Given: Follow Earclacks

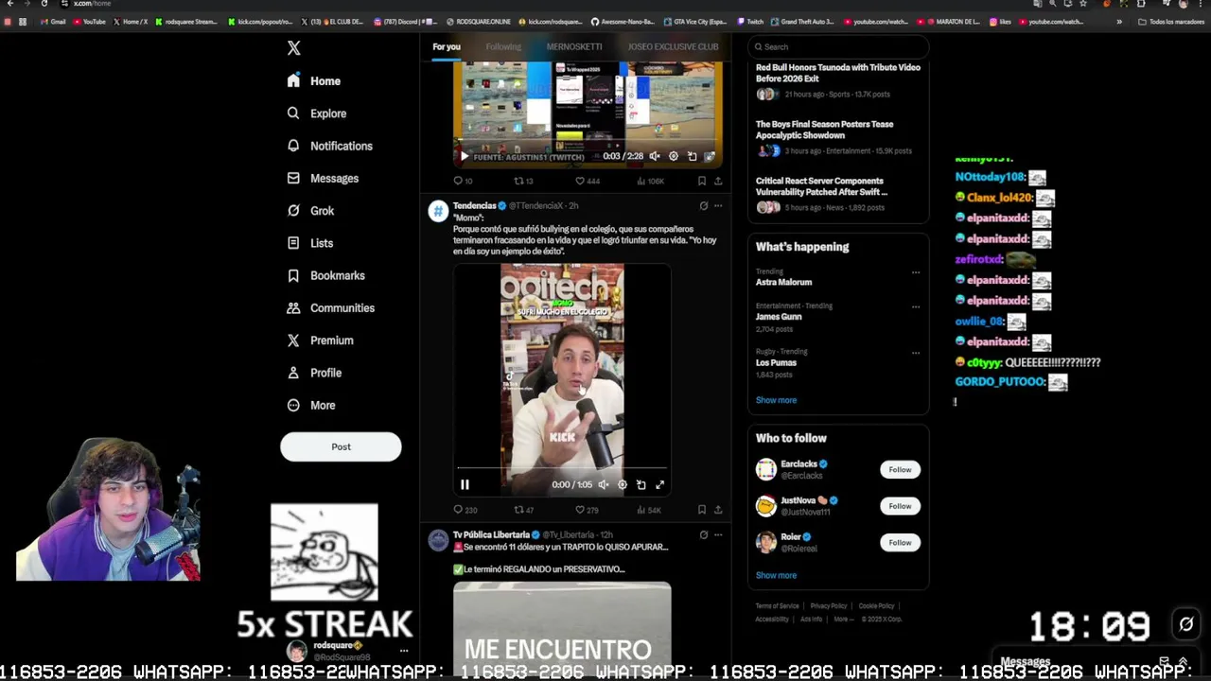Looking at the screenshot, I should (900, 469).
